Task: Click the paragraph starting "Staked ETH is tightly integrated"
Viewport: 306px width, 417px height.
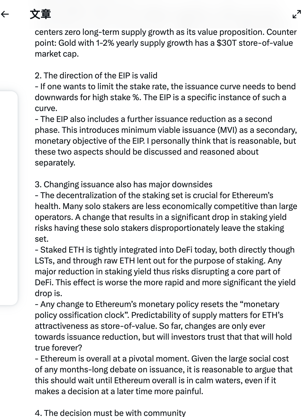Action: pos(165,271)
